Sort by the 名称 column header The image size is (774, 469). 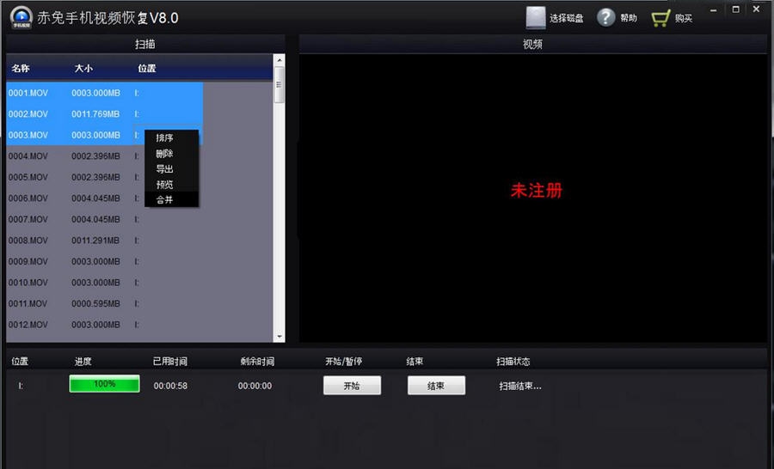[21, 68]
